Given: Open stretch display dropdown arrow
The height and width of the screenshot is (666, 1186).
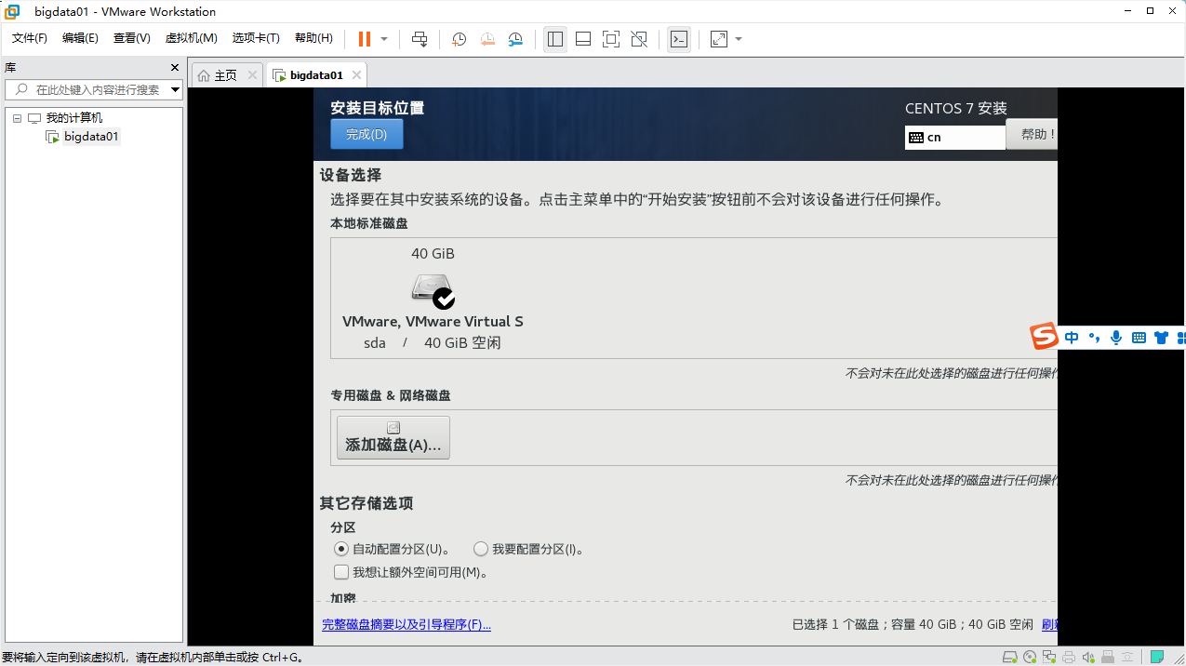Looking at the screenshot, I should (739, 39).
